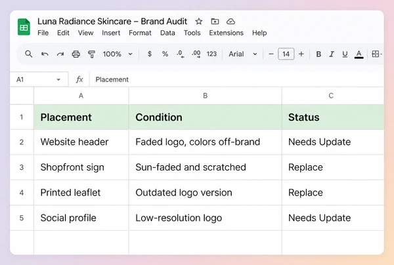This screenshot has width=394, height=265.
Task: Click the formula bar showing Placement
Action: (236, 79)
